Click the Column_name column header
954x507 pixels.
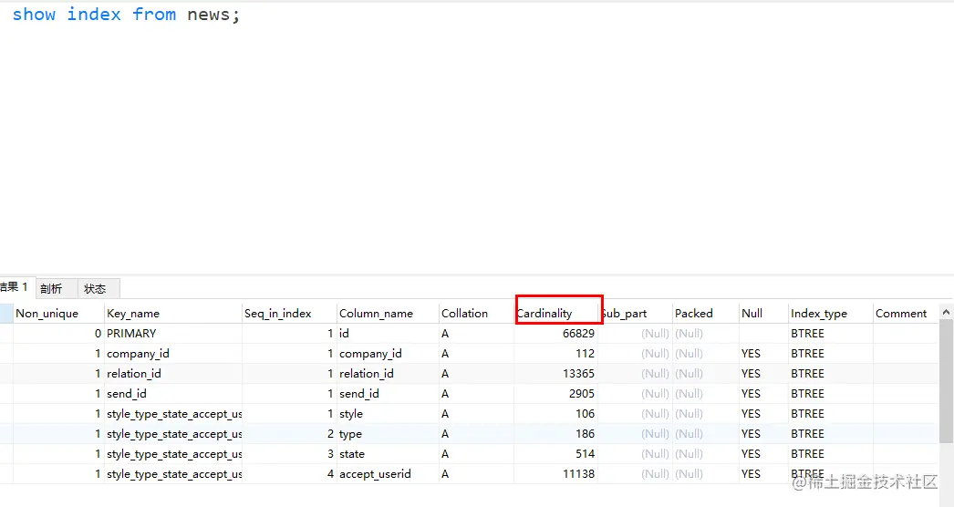tap(388, 314)
